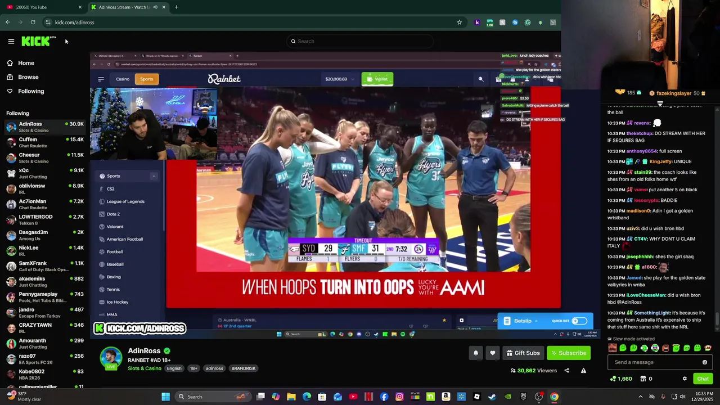Image resolution: width=720 pixels, height=405 pixels.
Task: Click the Grammarly extension icon
Action: [x=527, y=22]
